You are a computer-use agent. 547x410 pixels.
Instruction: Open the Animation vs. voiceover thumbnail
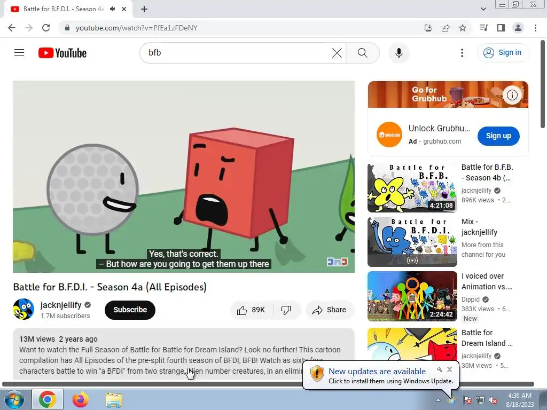(412, 296)
